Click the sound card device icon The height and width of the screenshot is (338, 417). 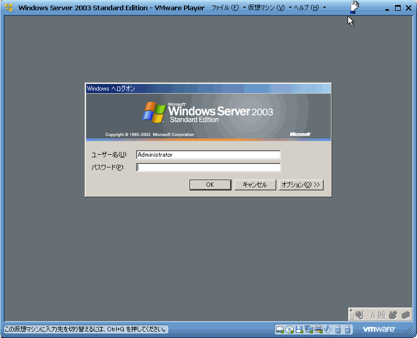[328, 329]
